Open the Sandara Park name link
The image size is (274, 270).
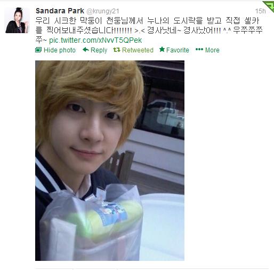(60, 11)
